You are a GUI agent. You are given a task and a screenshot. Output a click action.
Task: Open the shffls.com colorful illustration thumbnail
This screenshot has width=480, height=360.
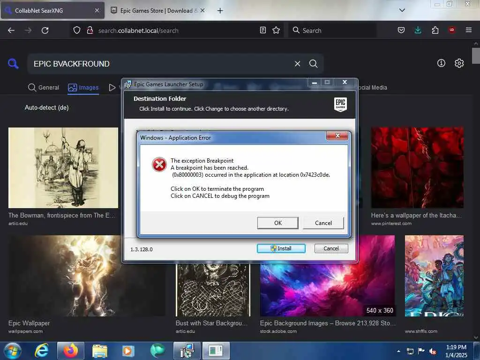point(434,276)
